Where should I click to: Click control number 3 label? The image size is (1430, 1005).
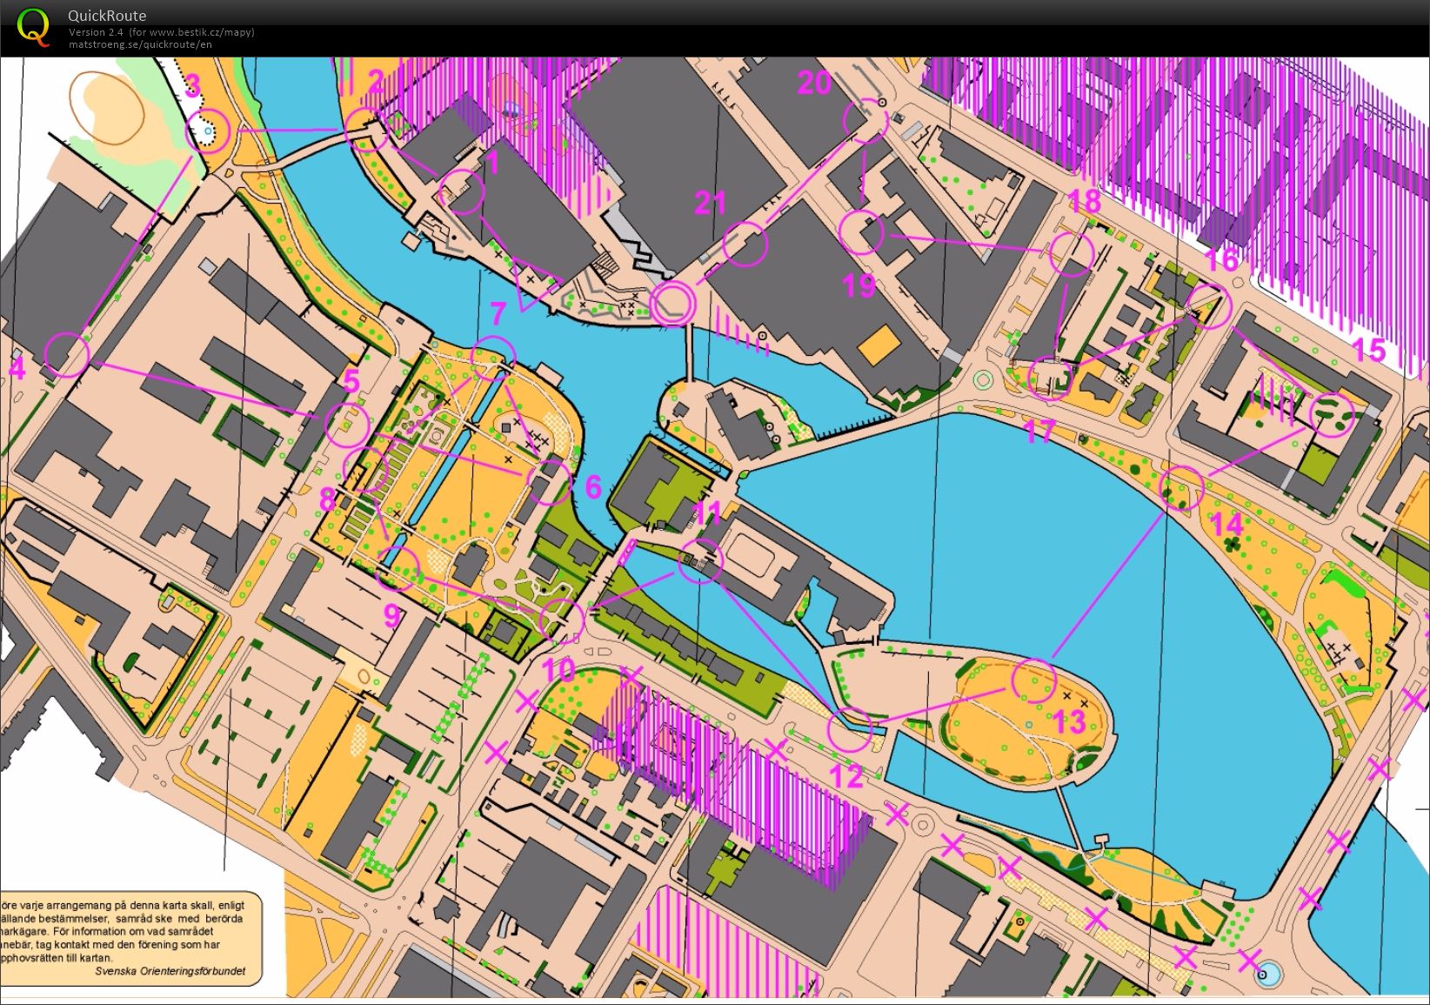pos(193,86)
